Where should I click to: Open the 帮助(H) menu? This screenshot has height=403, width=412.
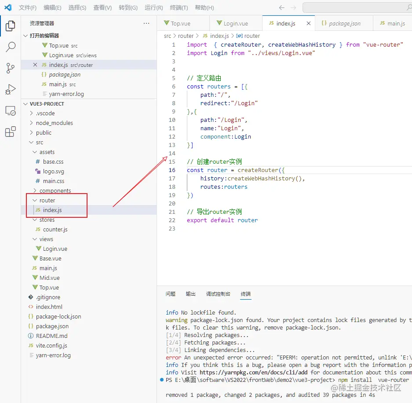click(204, 7)
